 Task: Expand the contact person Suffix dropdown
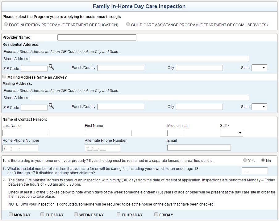(231, 133)
